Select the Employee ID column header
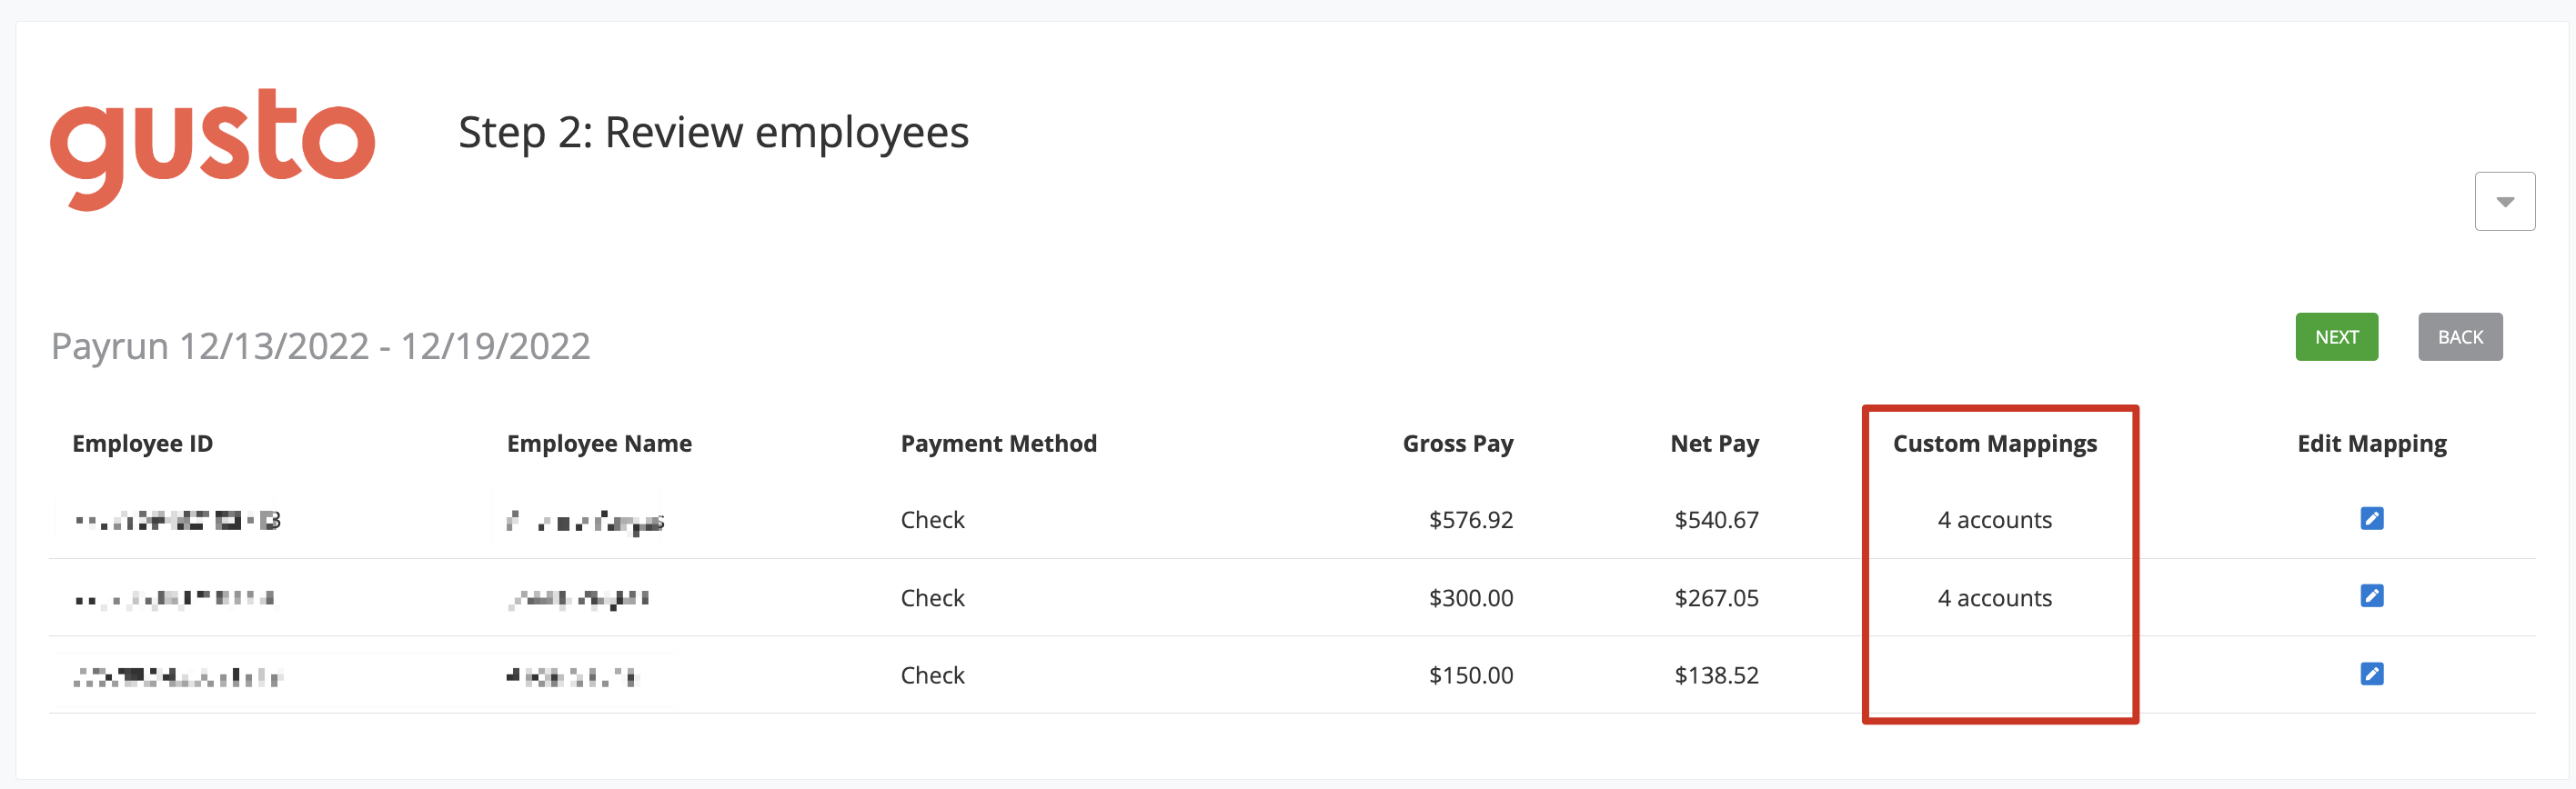 pyautogui.click(x=142, y=444)
